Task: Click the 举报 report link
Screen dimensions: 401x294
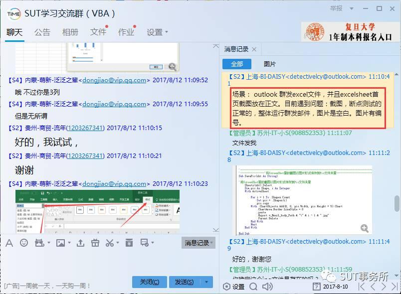Action: click(336, 8)
